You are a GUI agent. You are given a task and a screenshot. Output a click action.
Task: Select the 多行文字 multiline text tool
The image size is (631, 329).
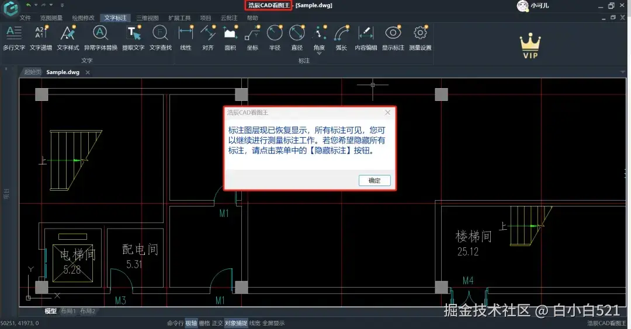point(13,38)
